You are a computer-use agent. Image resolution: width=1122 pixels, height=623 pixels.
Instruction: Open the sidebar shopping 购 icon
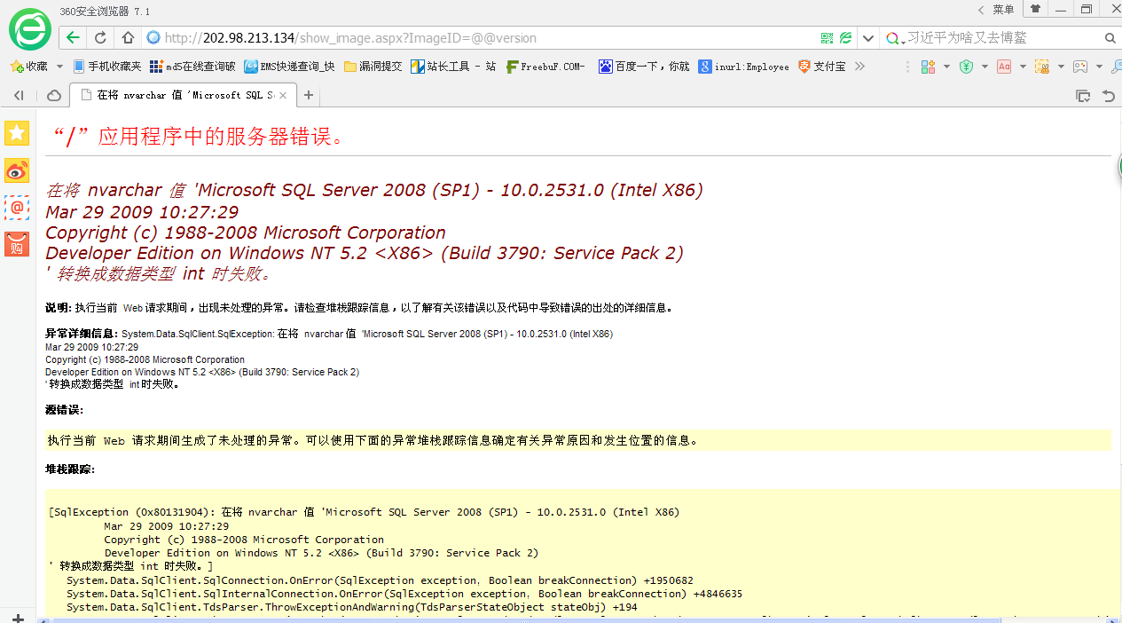[17, 244]
